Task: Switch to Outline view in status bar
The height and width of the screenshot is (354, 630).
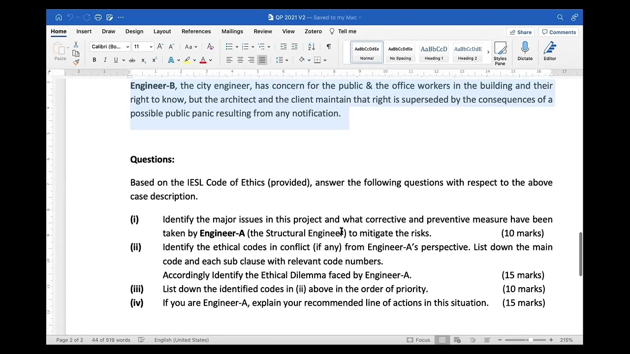Action: coord(472,340)
